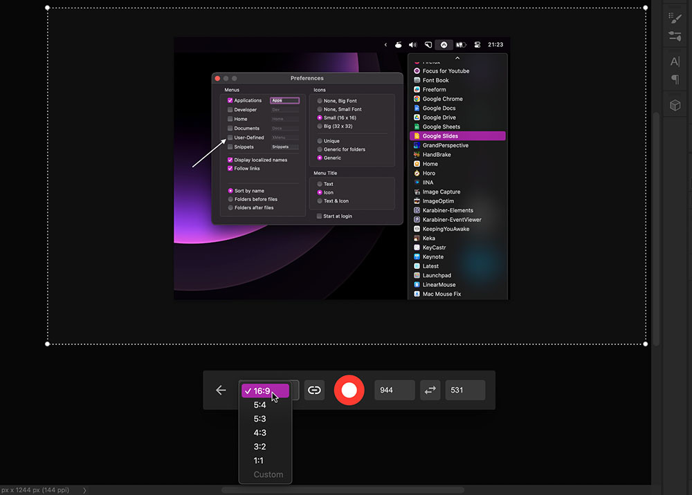Image resolution: width=692 pixels, height=495 pixels.
Task: Click the Horo icon in app list
Action: click(x=417, y=174)
